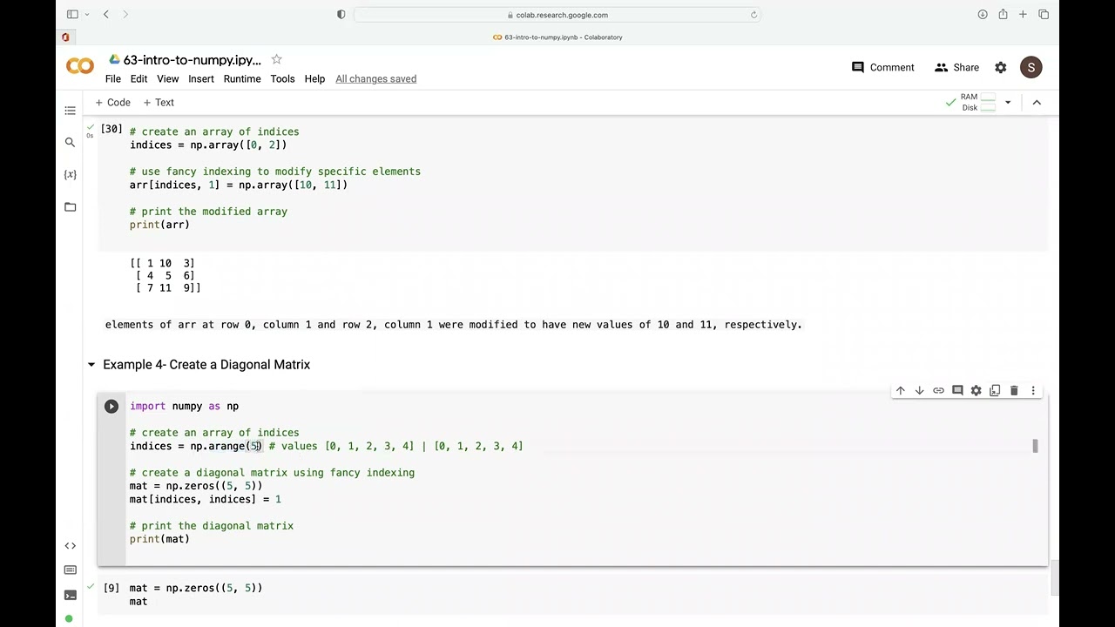Image resolution: width=1115 pixels, height=627 pixels.
Task: Mirror cell in tab icon
Action: pos(995,391)
